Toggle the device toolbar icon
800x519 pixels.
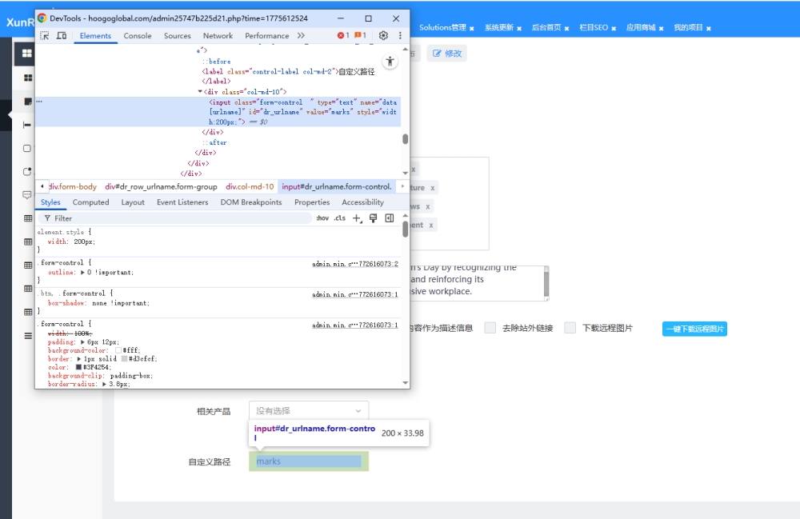coord(62,36)
